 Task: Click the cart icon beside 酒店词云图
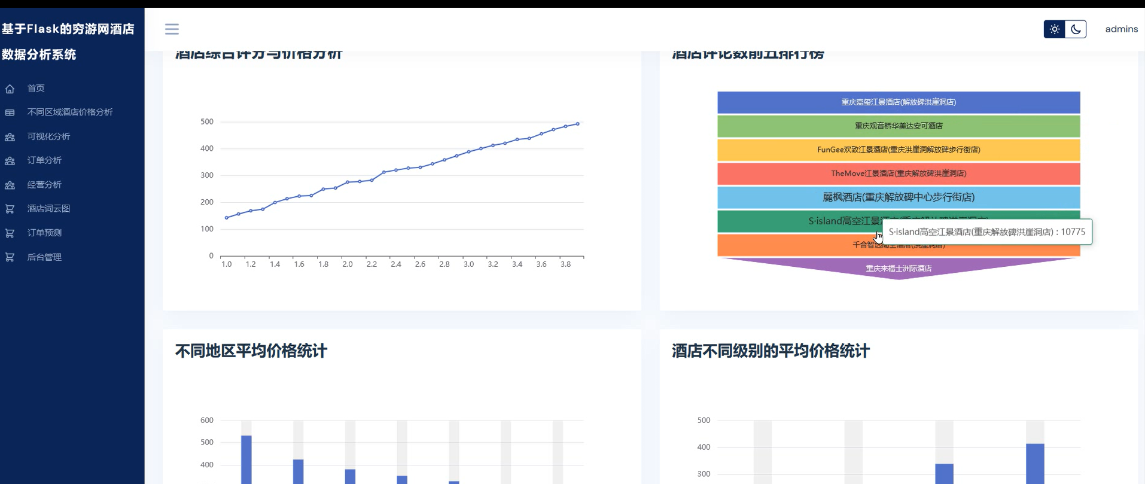[x=10, y=209]
